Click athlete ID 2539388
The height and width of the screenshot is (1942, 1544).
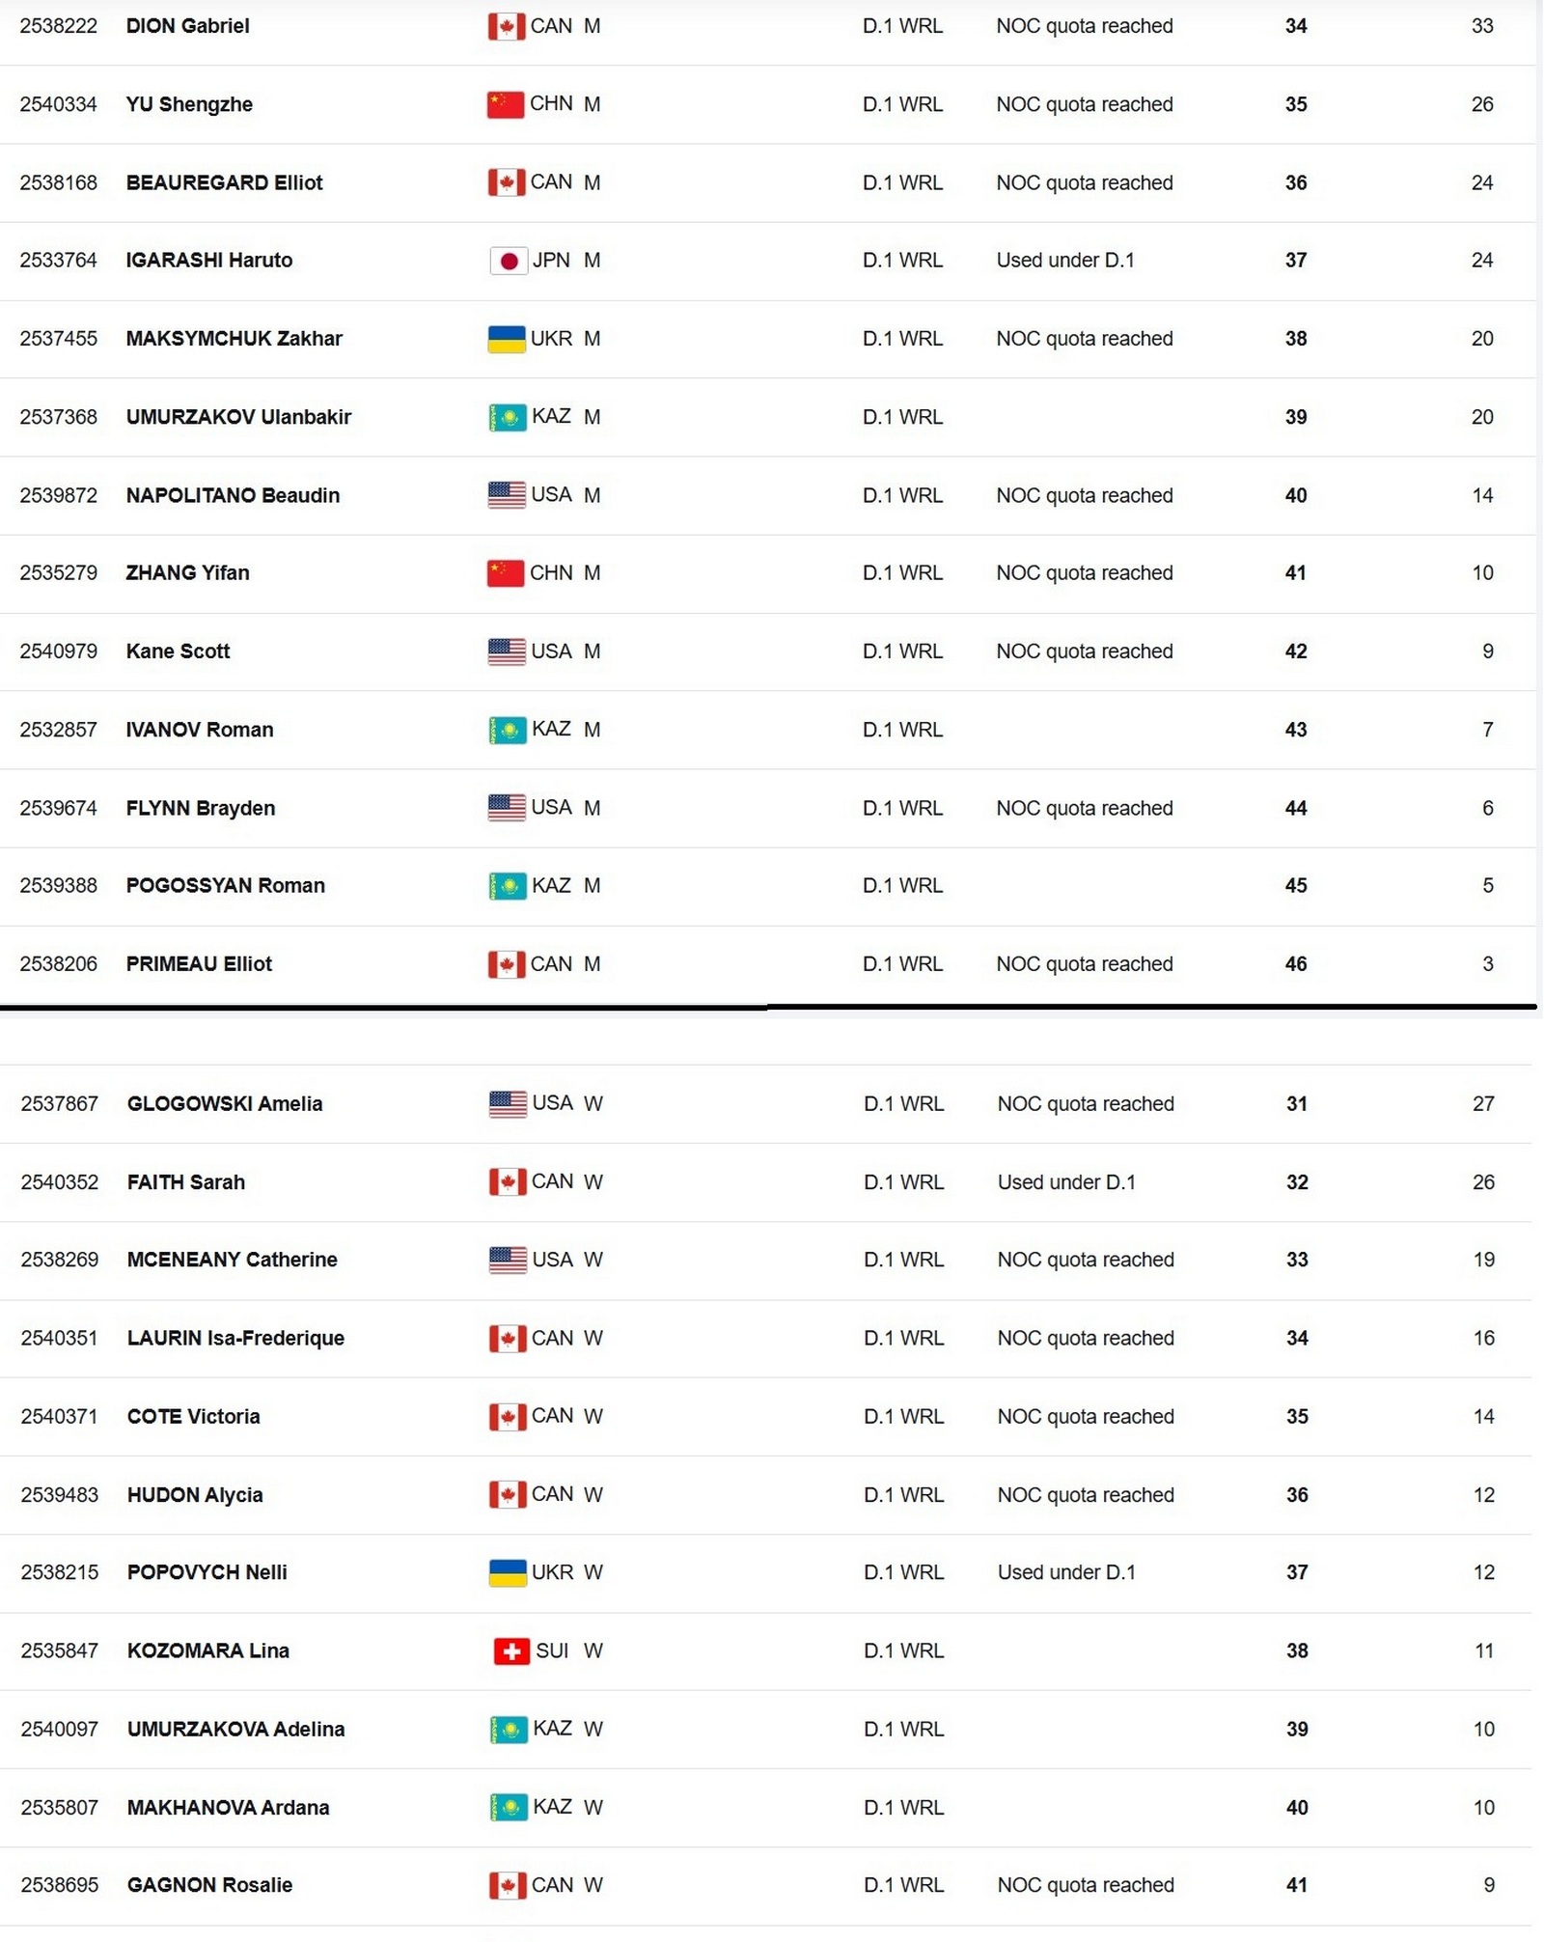coord(58,886)
